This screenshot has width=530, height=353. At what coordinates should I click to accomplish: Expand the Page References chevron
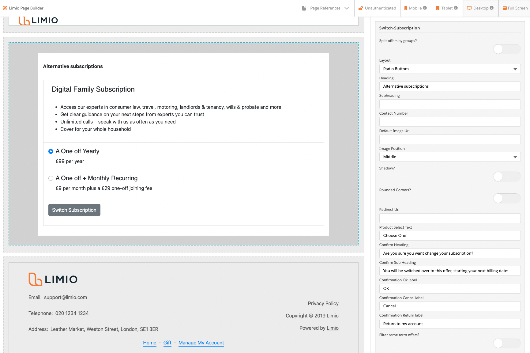coord(347,8)
